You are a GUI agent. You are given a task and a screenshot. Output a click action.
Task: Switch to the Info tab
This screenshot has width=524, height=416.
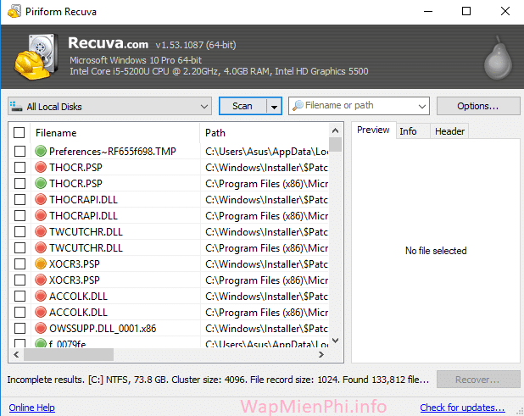[x=413, y=131]
